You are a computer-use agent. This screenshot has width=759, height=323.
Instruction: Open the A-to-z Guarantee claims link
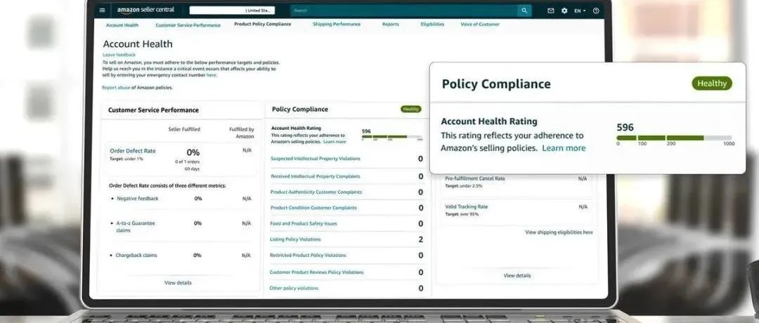tap(136, 227)
